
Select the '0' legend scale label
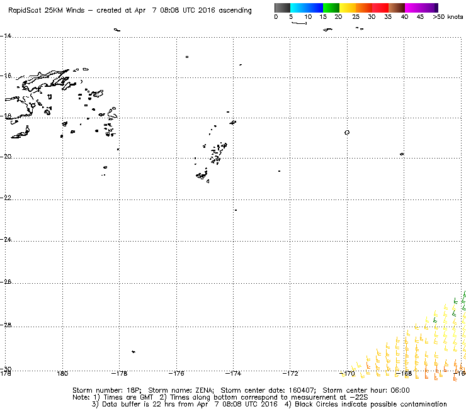(x=276, y=17)
